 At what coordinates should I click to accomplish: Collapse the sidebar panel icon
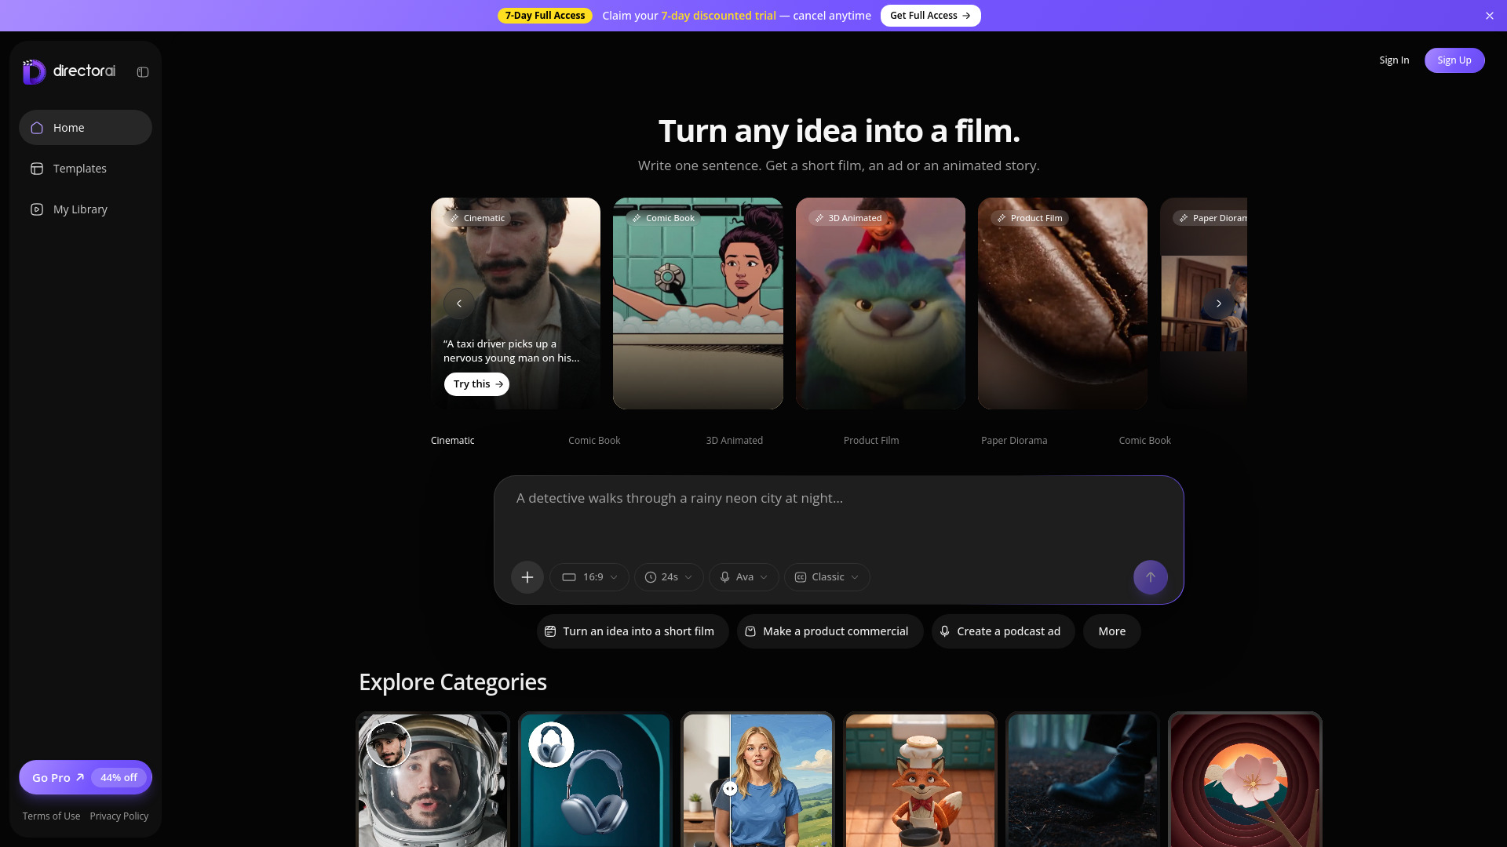click(143, 72)
